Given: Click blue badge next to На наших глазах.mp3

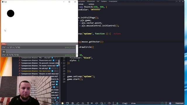Looking at the screenshot, I should coord(57,66).
